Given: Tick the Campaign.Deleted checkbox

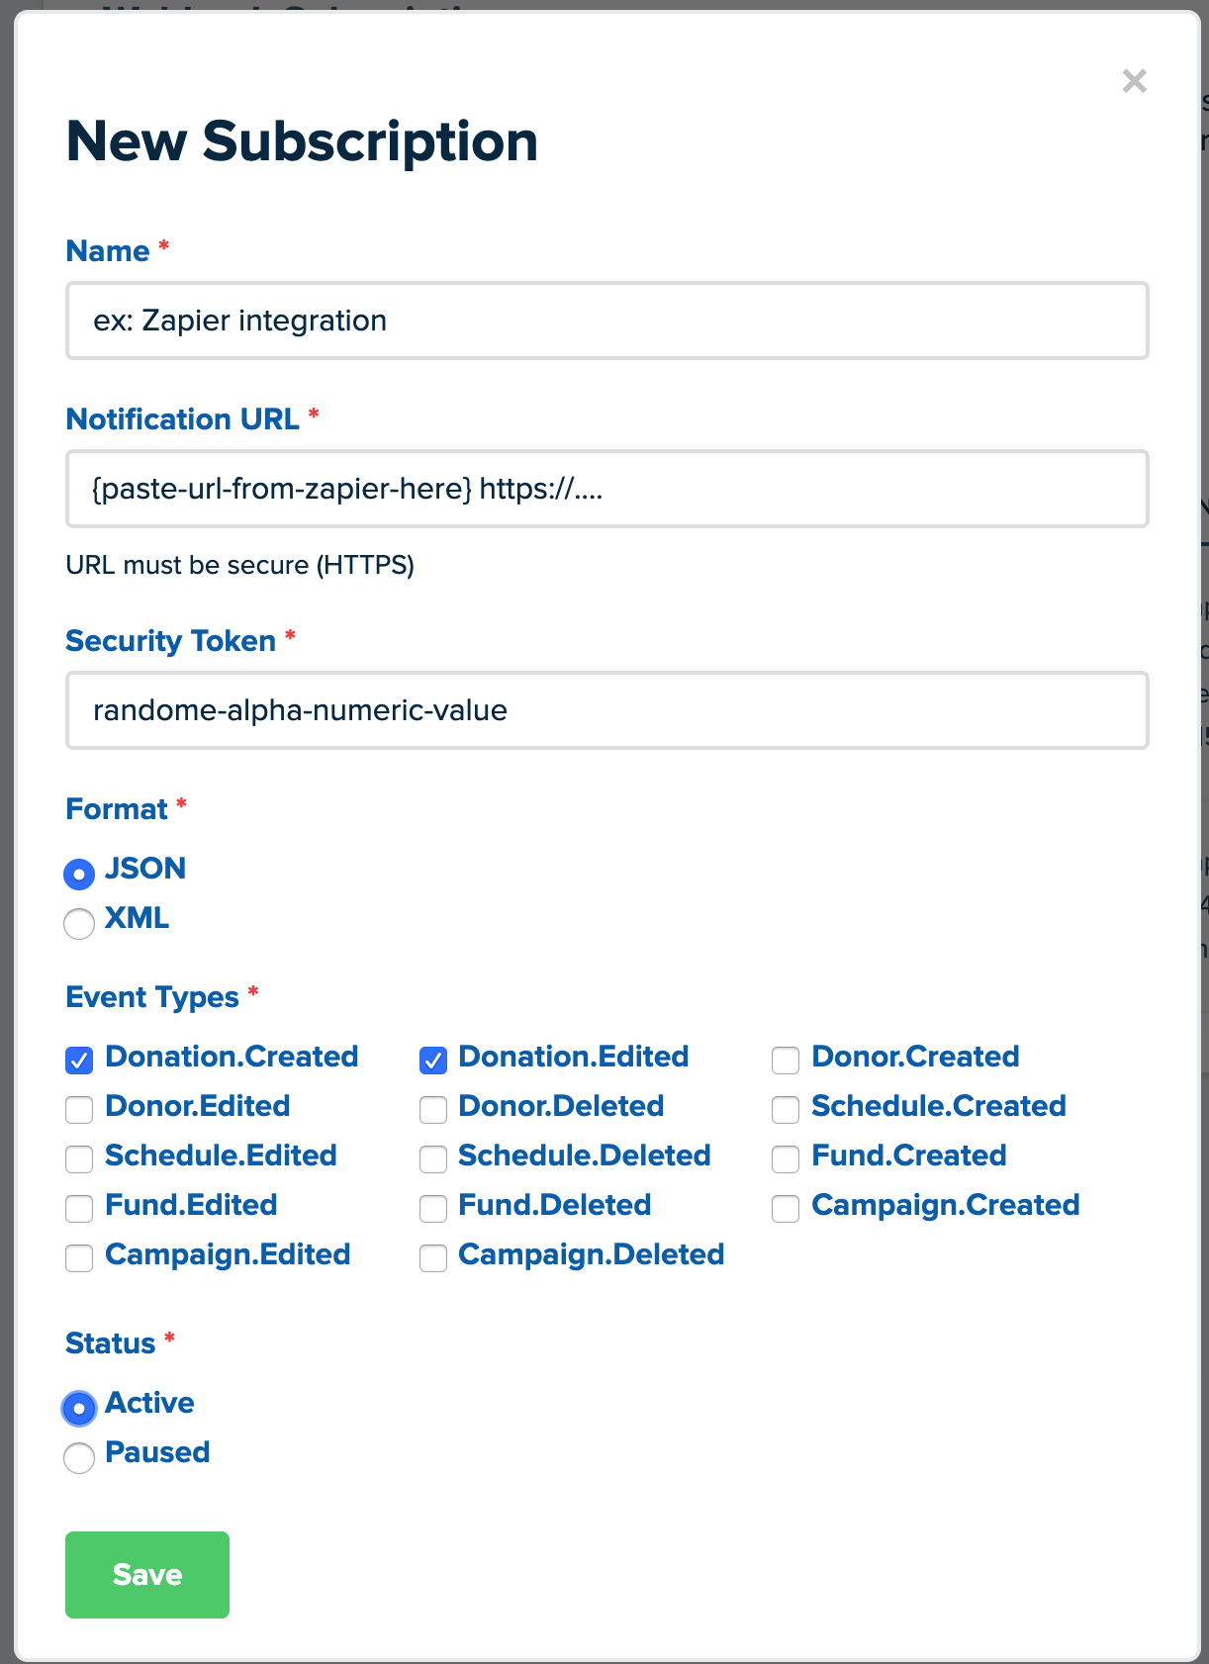Looking at the screenshot, I should (433, 1257).
